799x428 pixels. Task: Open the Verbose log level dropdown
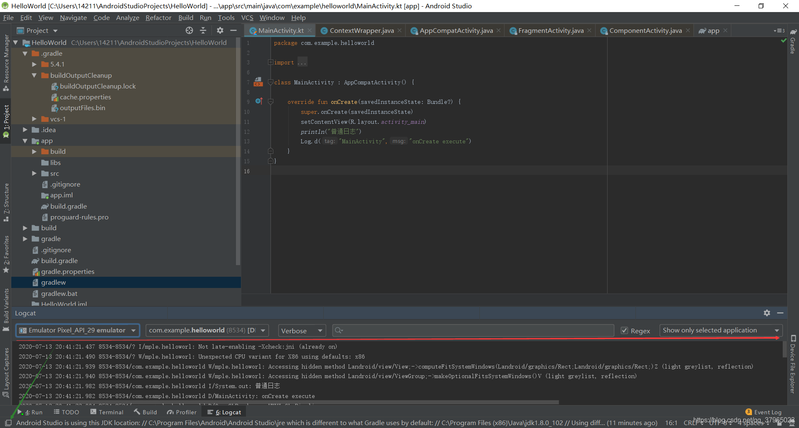pyautogui.click(x=302, y=331)
